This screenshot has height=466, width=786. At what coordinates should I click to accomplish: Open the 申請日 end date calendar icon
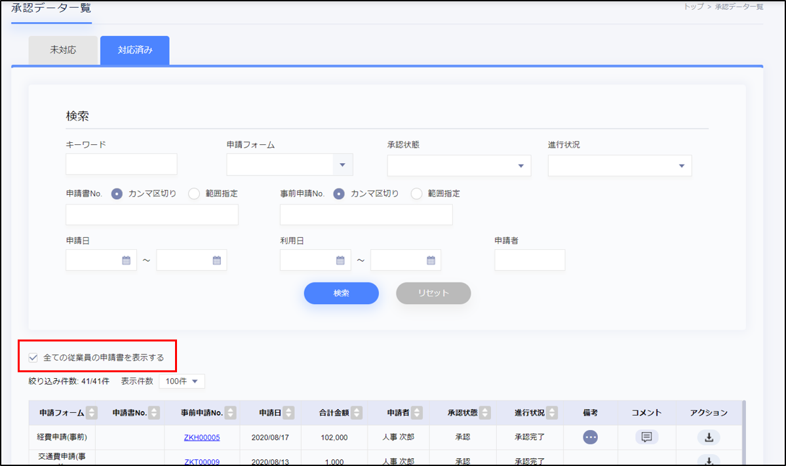(x=217, y=260)
